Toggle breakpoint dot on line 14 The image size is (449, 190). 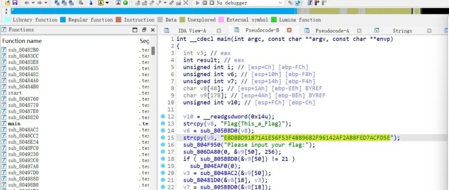click(163, 131)
